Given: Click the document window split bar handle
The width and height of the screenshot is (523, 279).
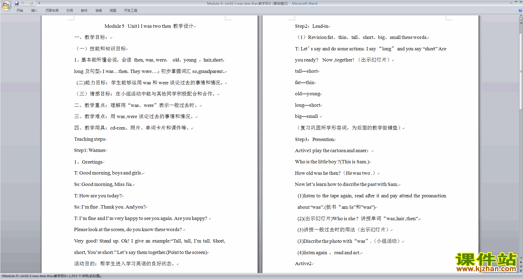Looking at the screenshot, I should point(521,16).
